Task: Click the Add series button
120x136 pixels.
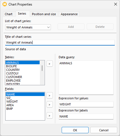Action: point(71,27)
